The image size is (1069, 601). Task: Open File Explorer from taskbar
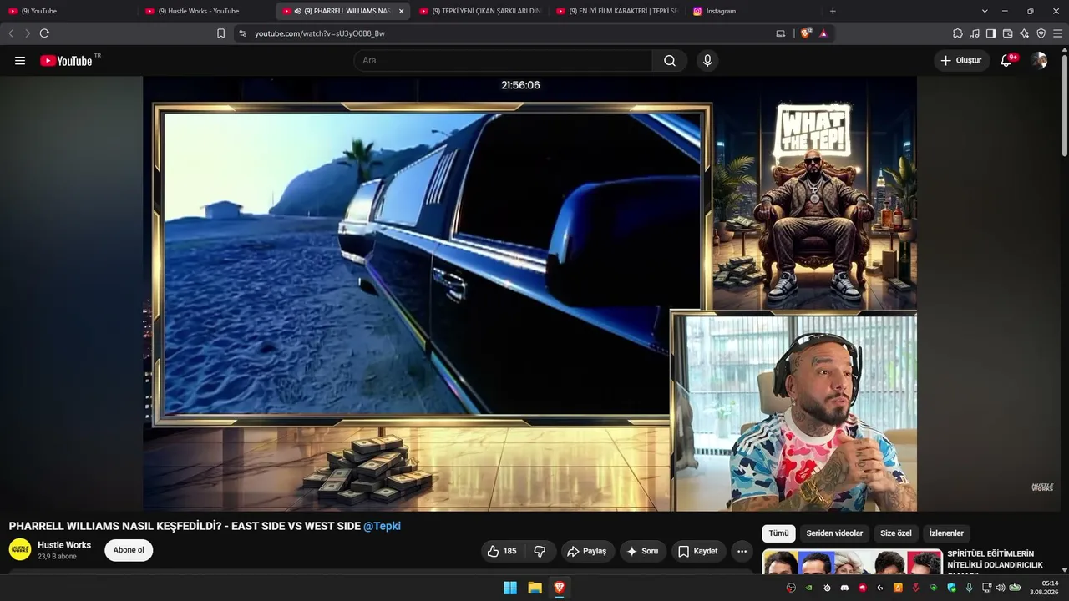[534, 588]
